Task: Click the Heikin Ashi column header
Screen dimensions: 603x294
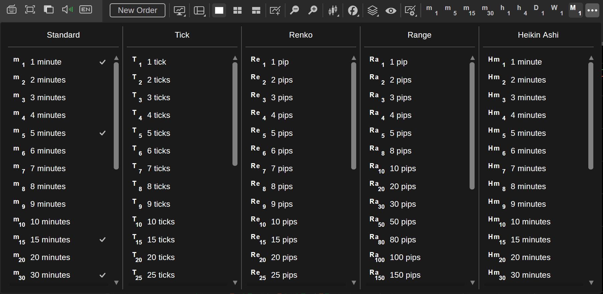Action: click(538, 35)
